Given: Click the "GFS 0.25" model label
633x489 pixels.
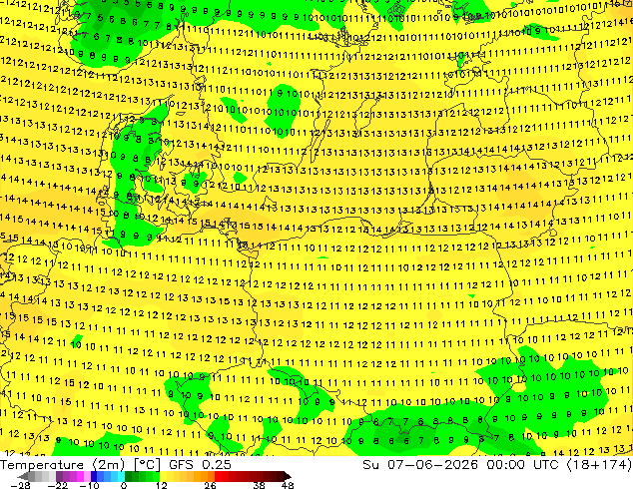Looking at the screenshot, I should click(x=200, y=465).
